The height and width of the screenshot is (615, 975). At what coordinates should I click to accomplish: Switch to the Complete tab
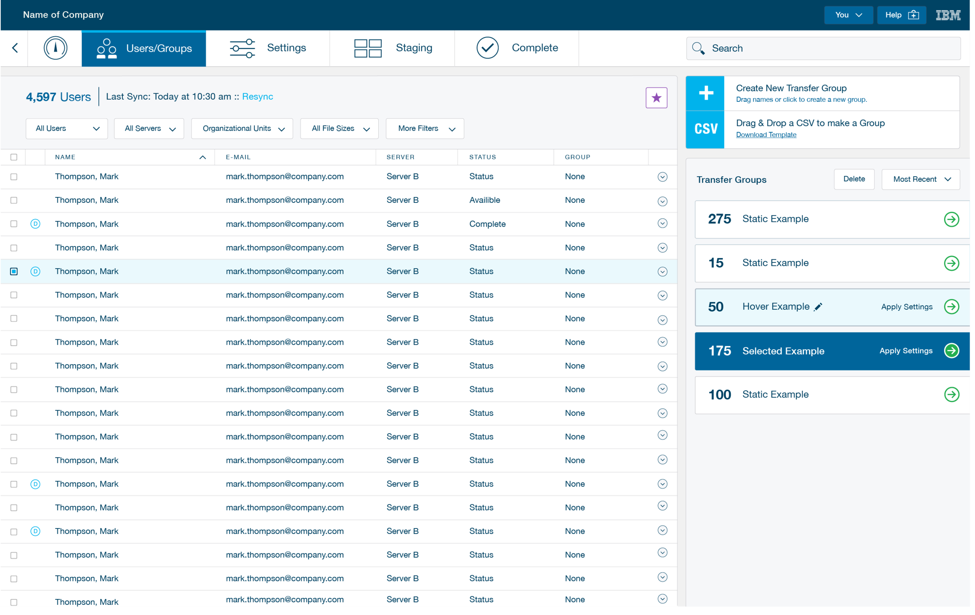[x=517, y=48]
